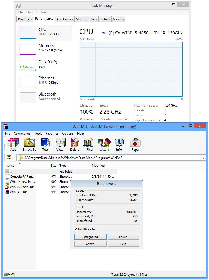Viewport: 209px width, 280px height.
Task: Click the Extract To toolbar icon
Action: [x=29, y=145]
